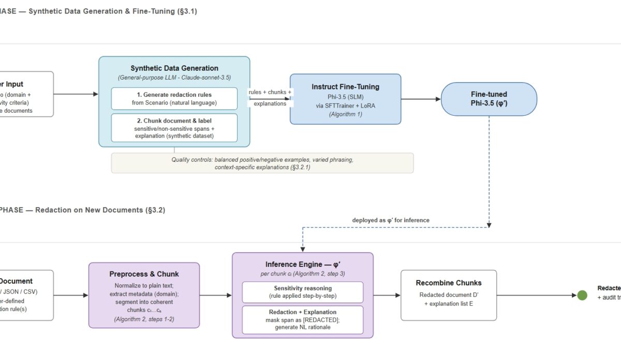Click the '2. Chunk document & label' step box

(174, 128)
